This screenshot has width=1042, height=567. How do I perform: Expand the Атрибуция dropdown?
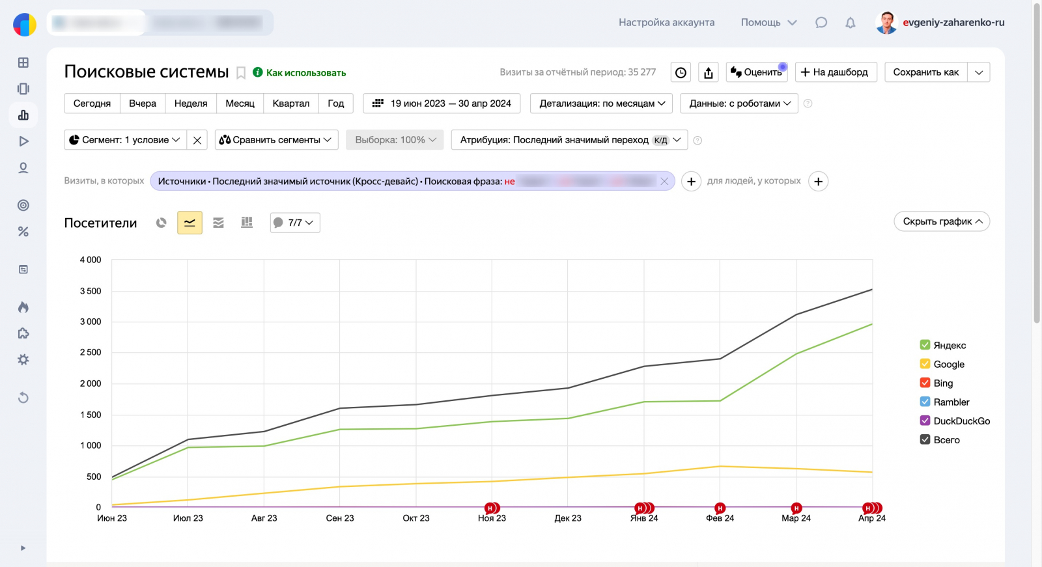coord(569,140)
